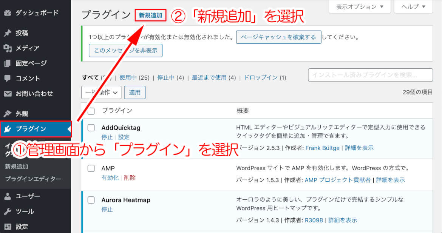Image resolution: width=442 pixels, height=233 pixels.
Task: Click ページキャッシュを破棄する button
Action: pyautogui.click(x=278, y=37)
